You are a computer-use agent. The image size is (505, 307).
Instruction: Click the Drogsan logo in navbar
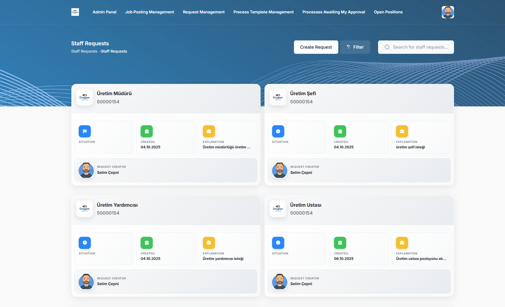pos(75,12)
